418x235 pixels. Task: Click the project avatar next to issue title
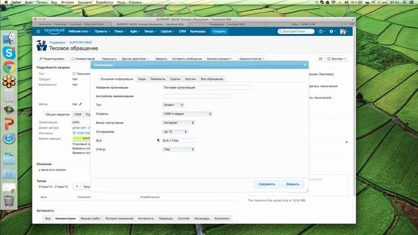[x=42, y=46]
